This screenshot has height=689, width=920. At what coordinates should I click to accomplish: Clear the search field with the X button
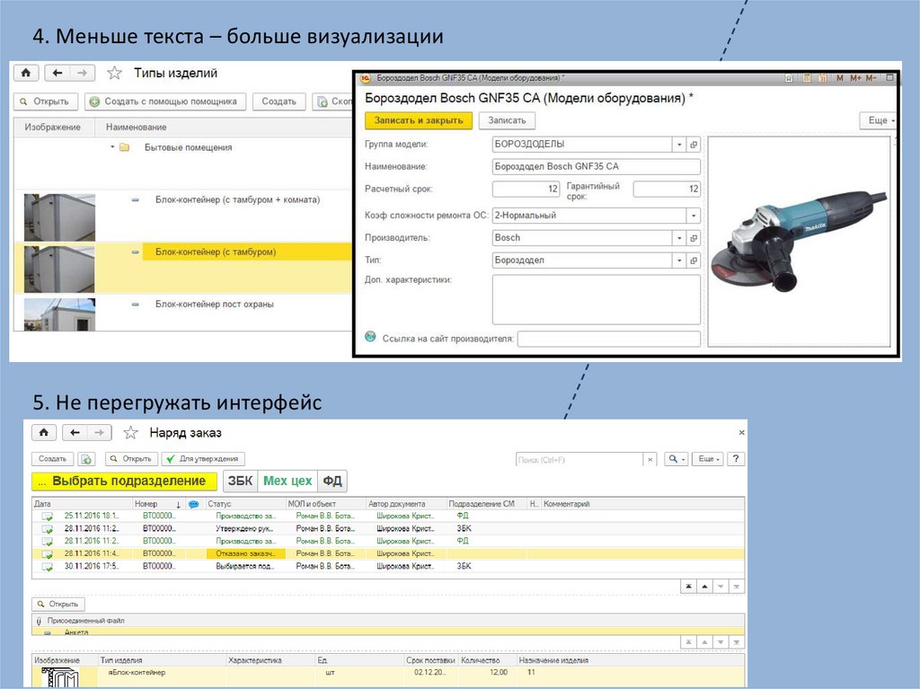650,459
